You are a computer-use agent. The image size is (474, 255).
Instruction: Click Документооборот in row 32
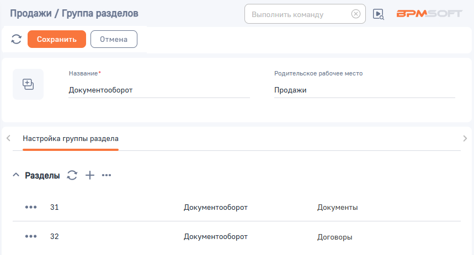[216, 237]
